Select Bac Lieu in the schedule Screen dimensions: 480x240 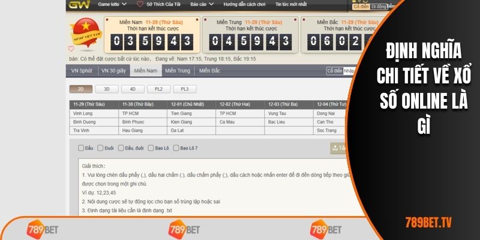pos(289,122)
